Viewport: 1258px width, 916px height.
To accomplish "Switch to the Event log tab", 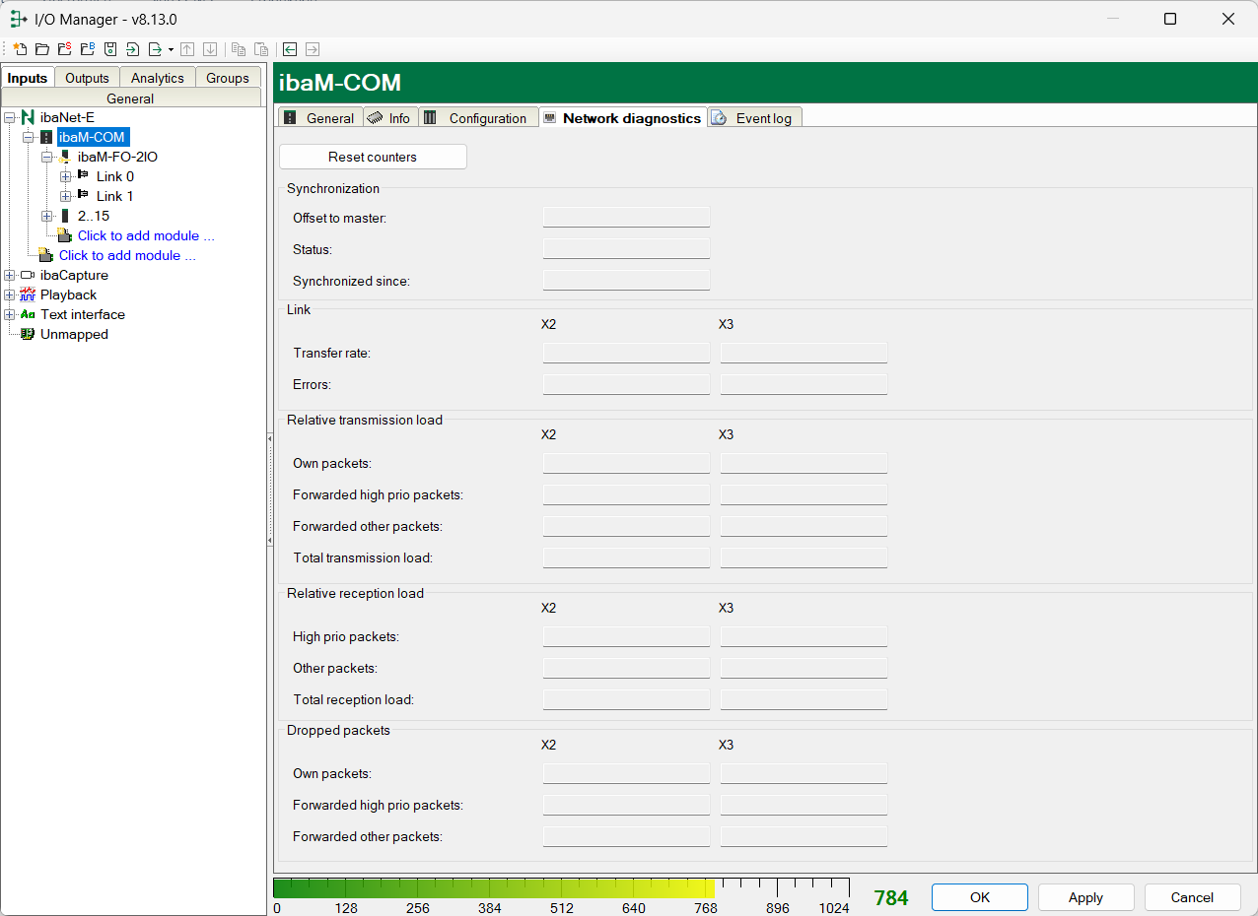I will point(755,118).
